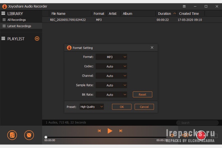Click the MP3 format cell in recording row
Image resolution: width=222 pixels, height=148 pixels.
tap(99, 20)
